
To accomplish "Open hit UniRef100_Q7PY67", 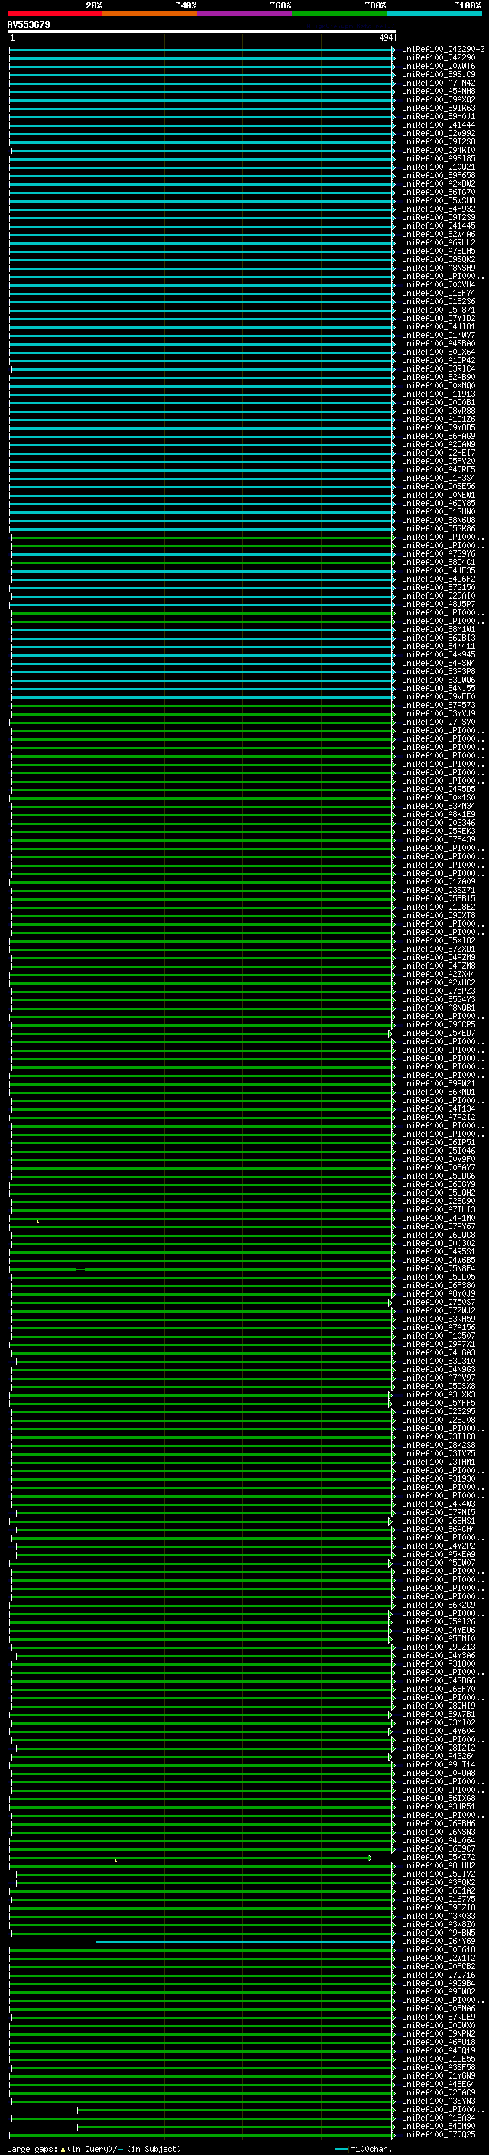I will click(439, 1226).
